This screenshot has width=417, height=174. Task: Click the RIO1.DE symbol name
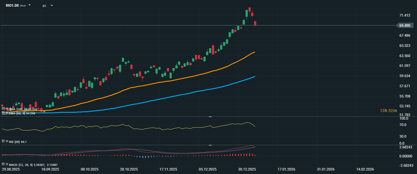(12, 6)
